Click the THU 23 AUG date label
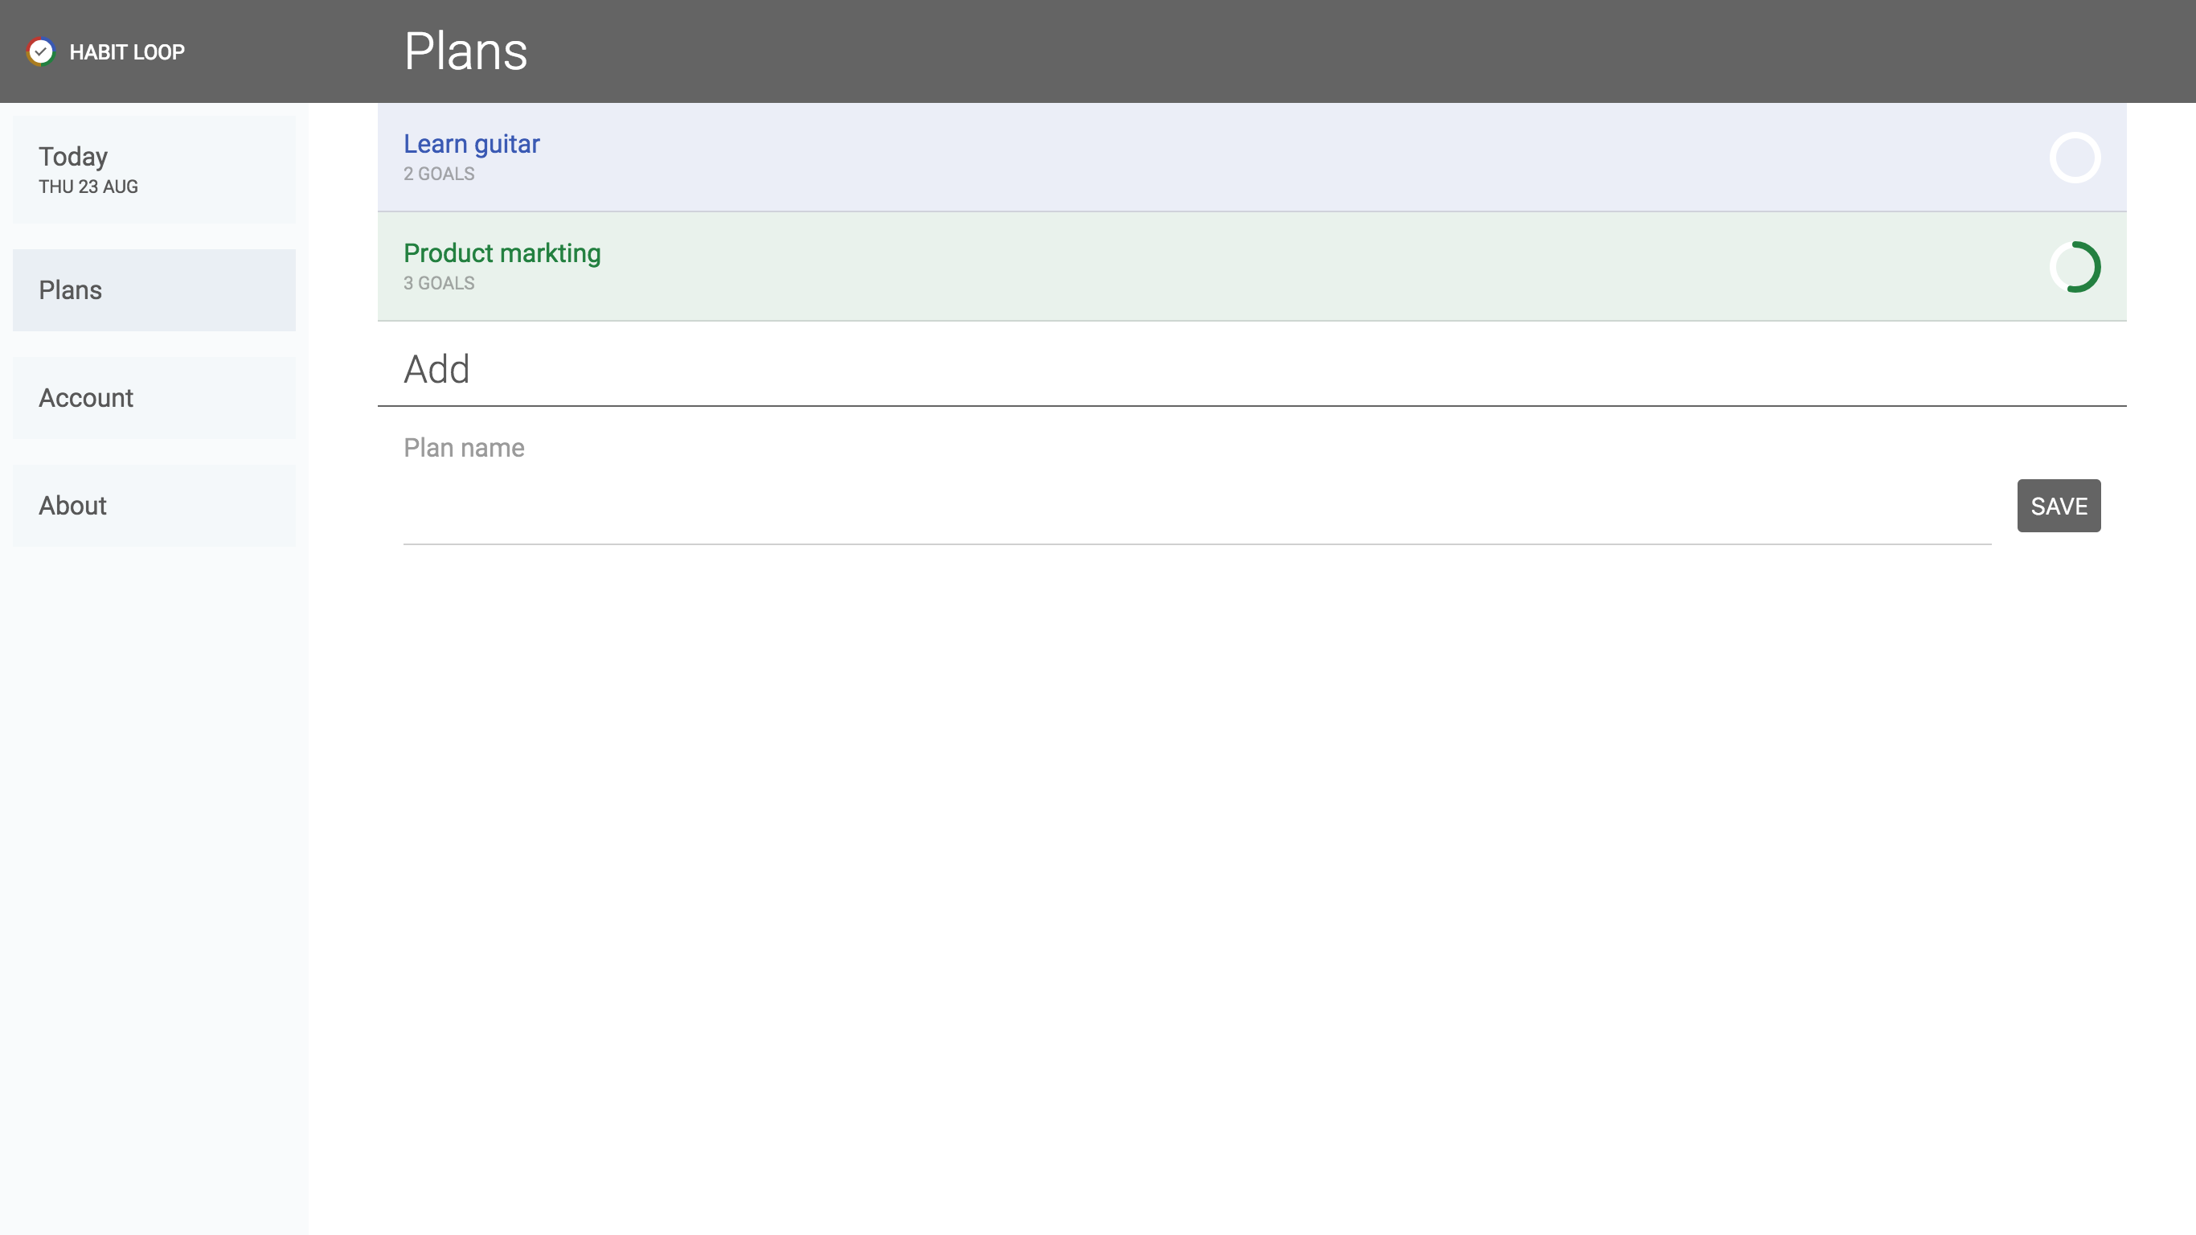 (x=88, y=187)
